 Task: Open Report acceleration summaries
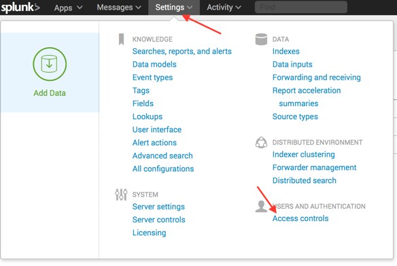click(x=307, y=97)
